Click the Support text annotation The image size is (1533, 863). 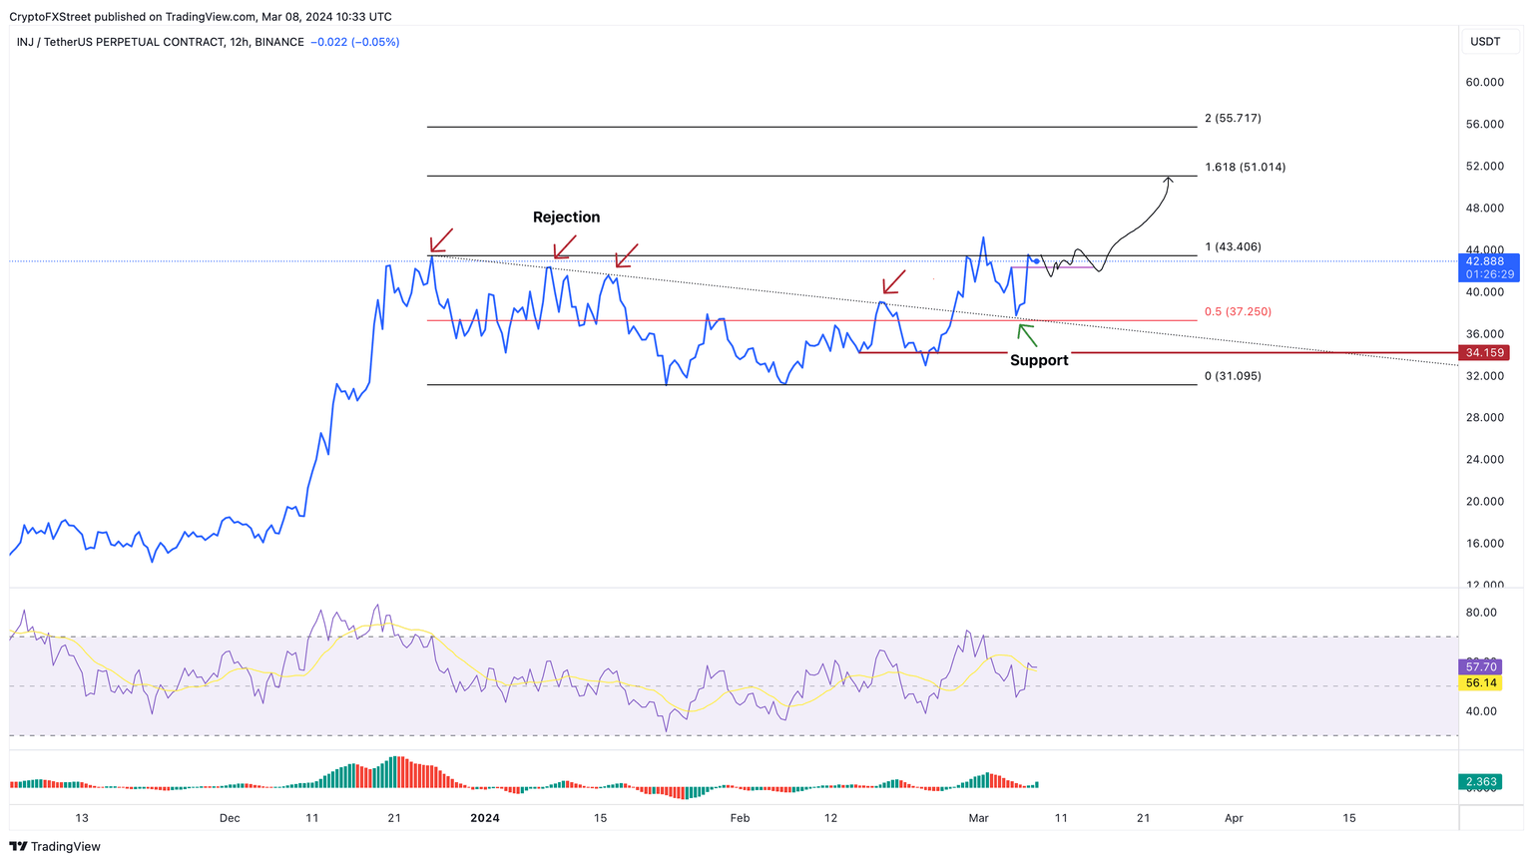coord(1038,360)
